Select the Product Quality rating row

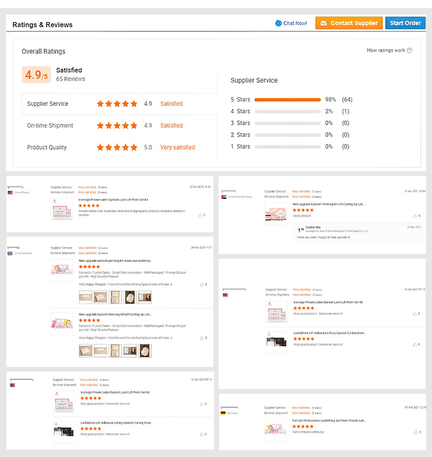click(x=119, y=147)
